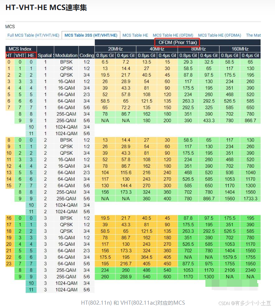275x308 pixels.
Task: Click the 0.8µs GI header under 20MHz
Action: 105,56
